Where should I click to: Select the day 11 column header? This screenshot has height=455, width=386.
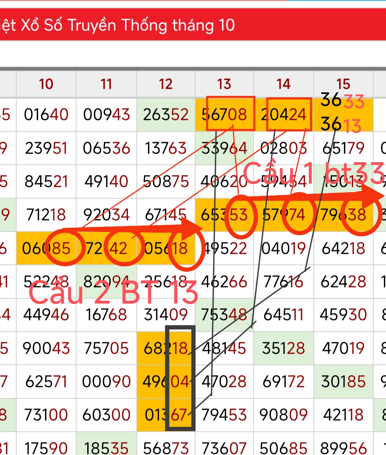[106, 84]
